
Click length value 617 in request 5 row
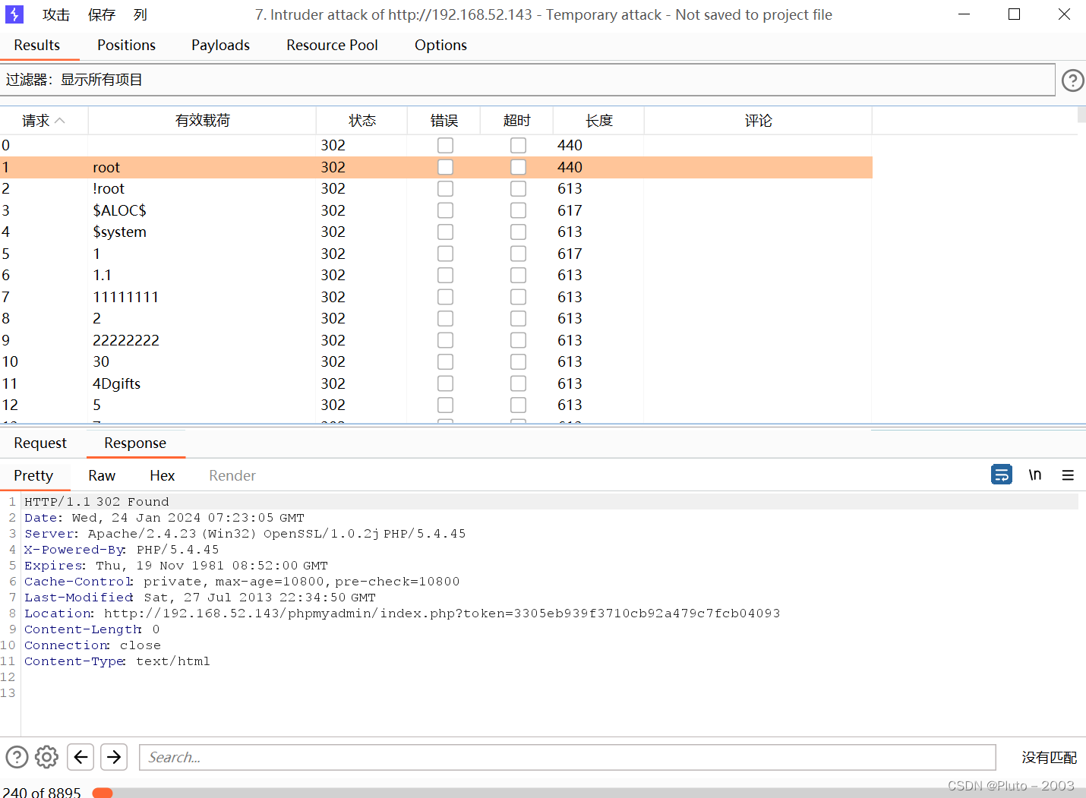pos(570,254)
